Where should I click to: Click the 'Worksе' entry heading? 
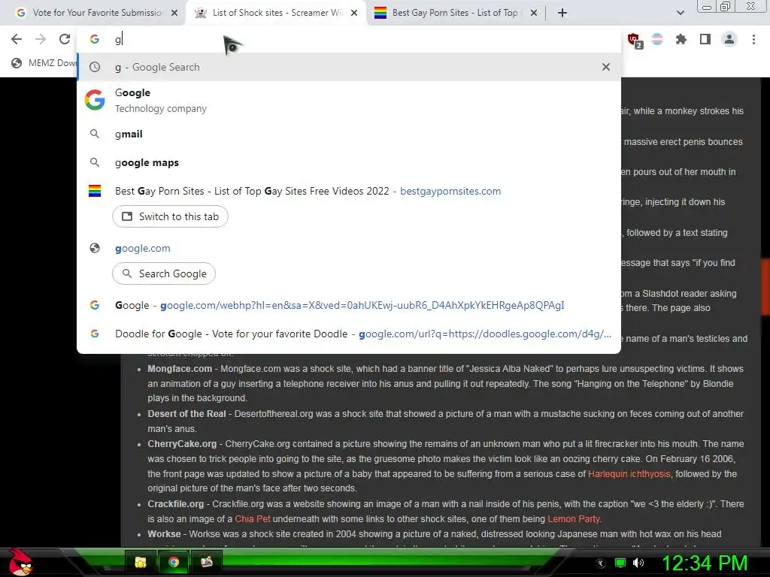point(164,534)
